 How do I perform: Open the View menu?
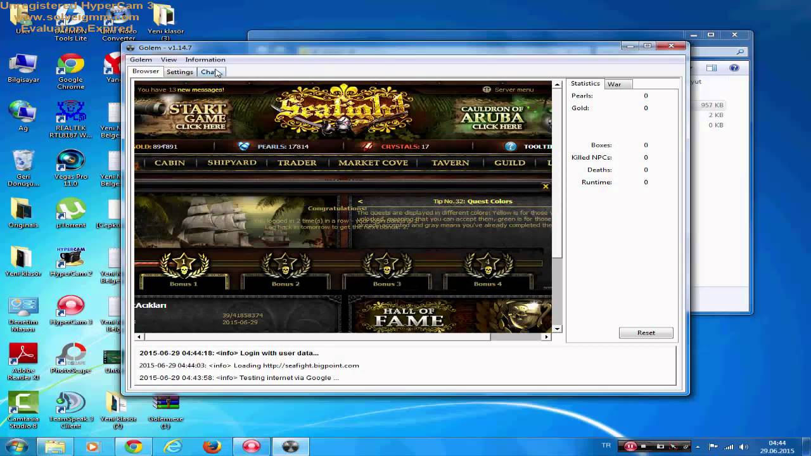pos(169,60)
